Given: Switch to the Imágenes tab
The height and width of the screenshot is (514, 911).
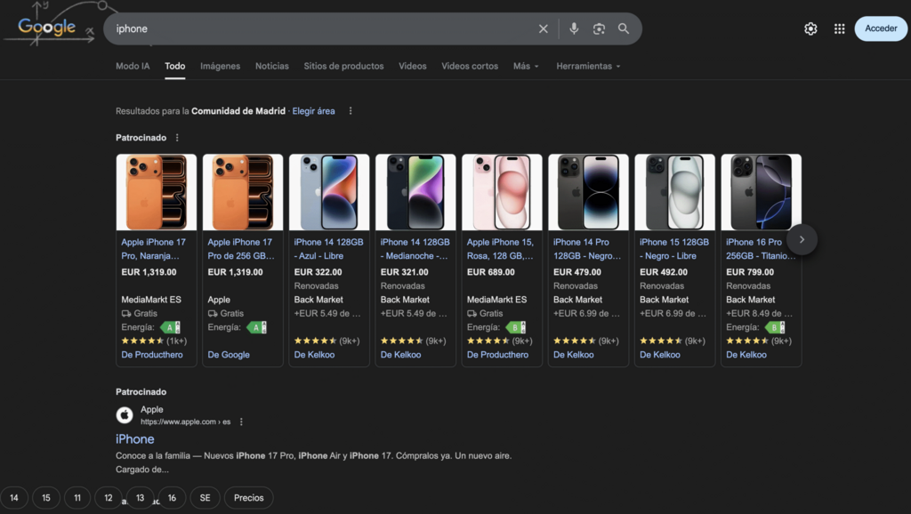Looking at the screenshot, I should pos(220,65).
